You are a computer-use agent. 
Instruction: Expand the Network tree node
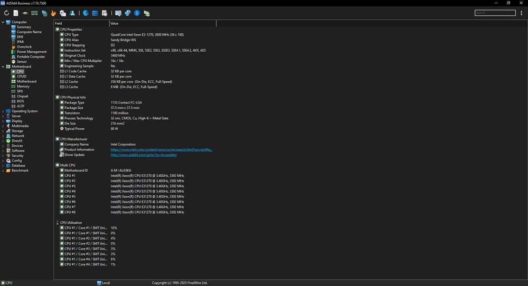click(x=3, y=136)
